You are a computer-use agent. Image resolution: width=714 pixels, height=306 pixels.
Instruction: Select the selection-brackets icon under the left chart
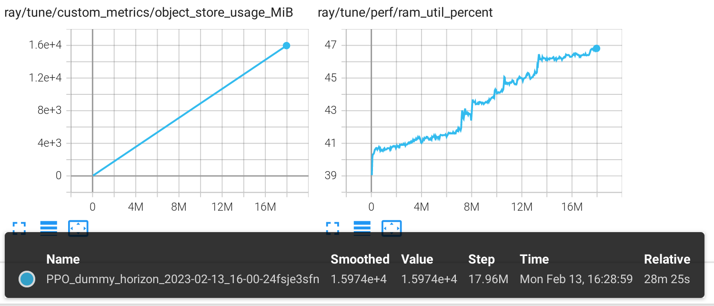19,228
